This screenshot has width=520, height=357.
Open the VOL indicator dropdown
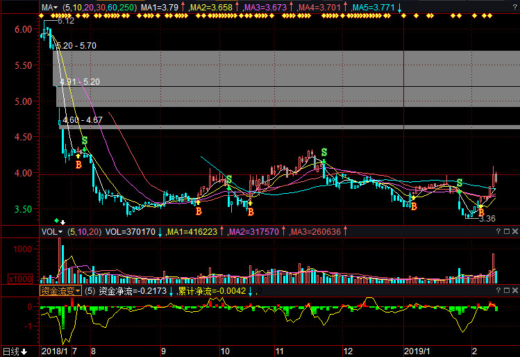pyautogui.click(x=52, y=231)
